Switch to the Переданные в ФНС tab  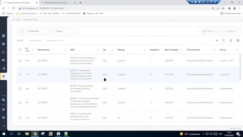(x=55, y=41)
